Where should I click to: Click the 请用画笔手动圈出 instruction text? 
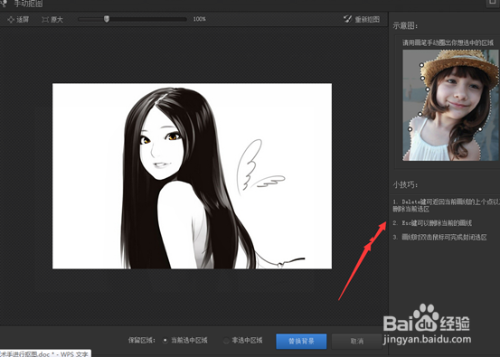tap(448, 42)
